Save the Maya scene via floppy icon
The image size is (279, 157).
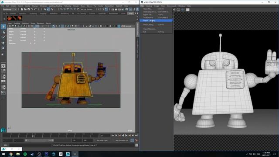(x=28, y=9)
